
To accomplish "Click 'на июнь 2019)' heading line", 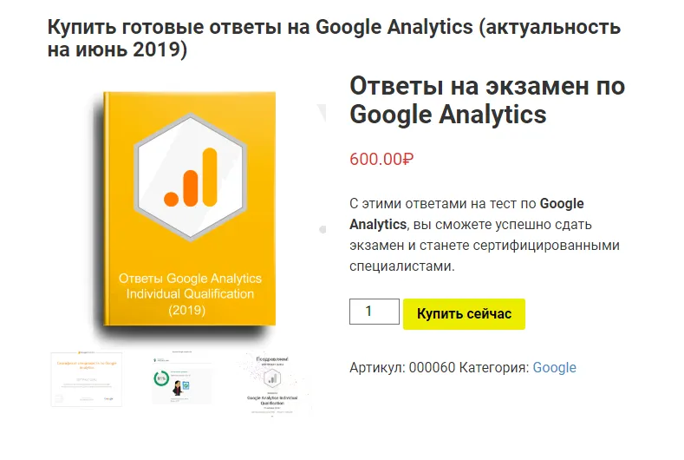I will click(x=118, y=51).
